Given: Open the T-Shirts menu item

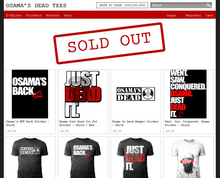Looking at the screenshot, I should click(13, 15).
